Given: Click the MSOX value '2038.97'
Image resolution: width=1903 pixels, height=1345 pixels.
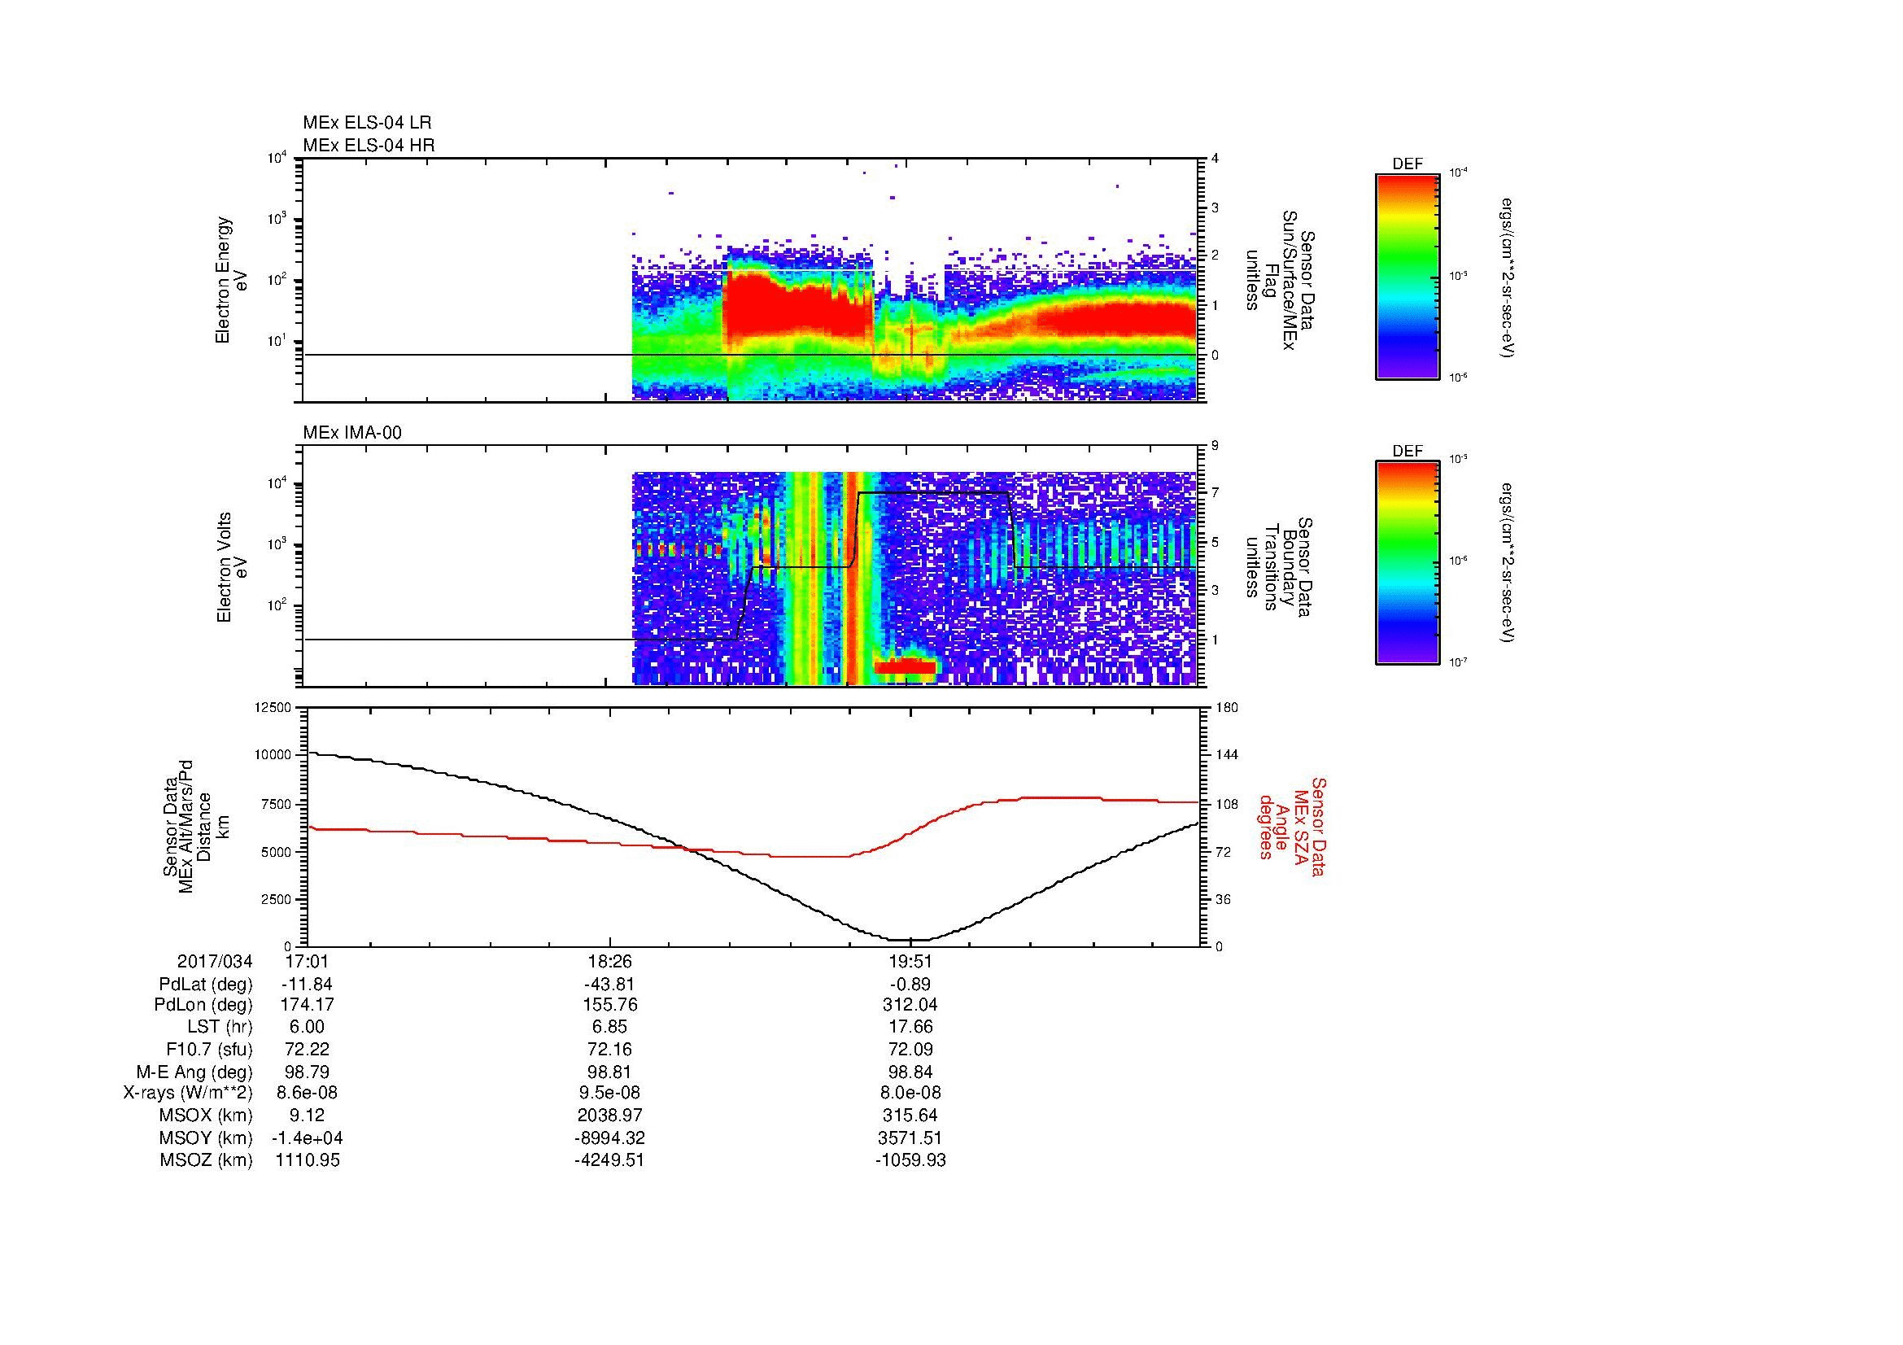Looking at the screenshot, I should pyautogui.click(x=609, y=1116).
